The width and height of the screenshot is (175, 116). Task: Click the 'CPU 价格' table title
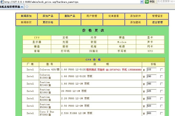click(93, 60)
